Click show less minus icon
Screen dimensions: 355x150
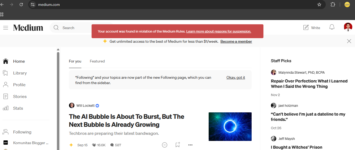click(165, 145)
